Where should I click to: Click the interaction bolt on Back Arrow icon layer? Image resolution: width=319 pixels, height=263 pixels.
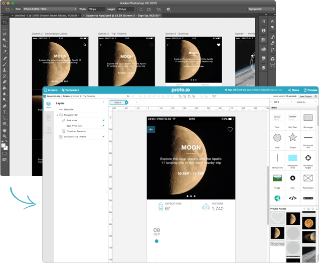103,126
